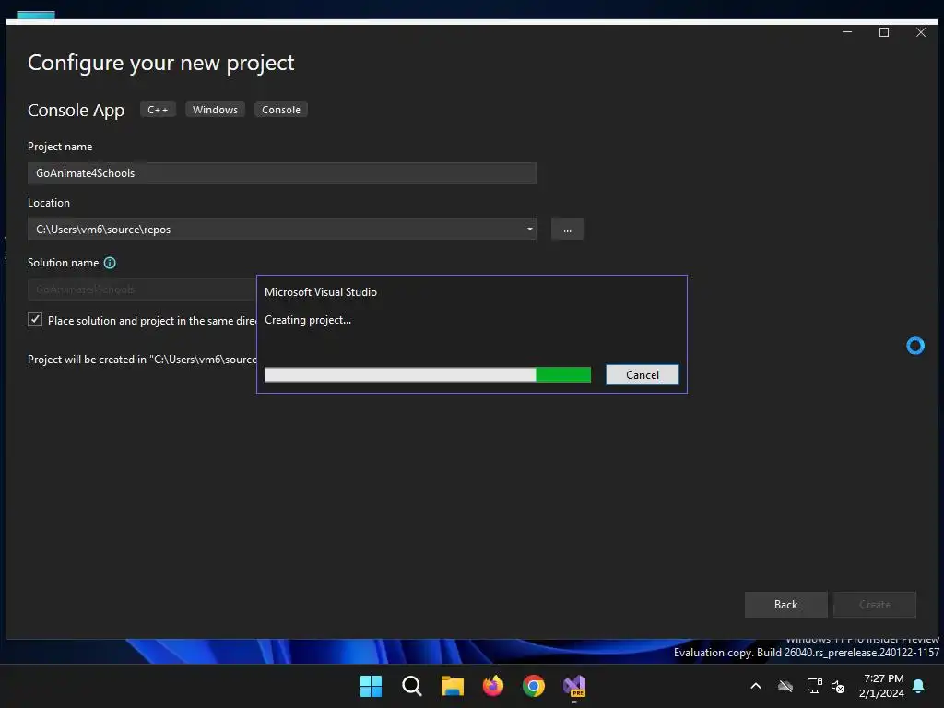944x708 pixels.
Task: Click the Console App heading
Action: [x=76, y=111]
